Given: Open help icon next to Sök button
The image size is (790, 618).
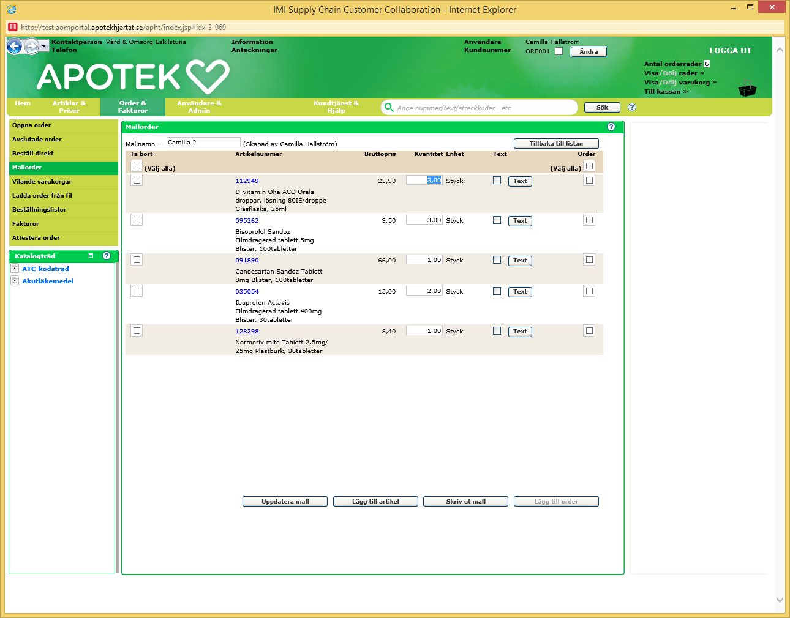Looking at the screenshot, I should click(x=632, y=107).
